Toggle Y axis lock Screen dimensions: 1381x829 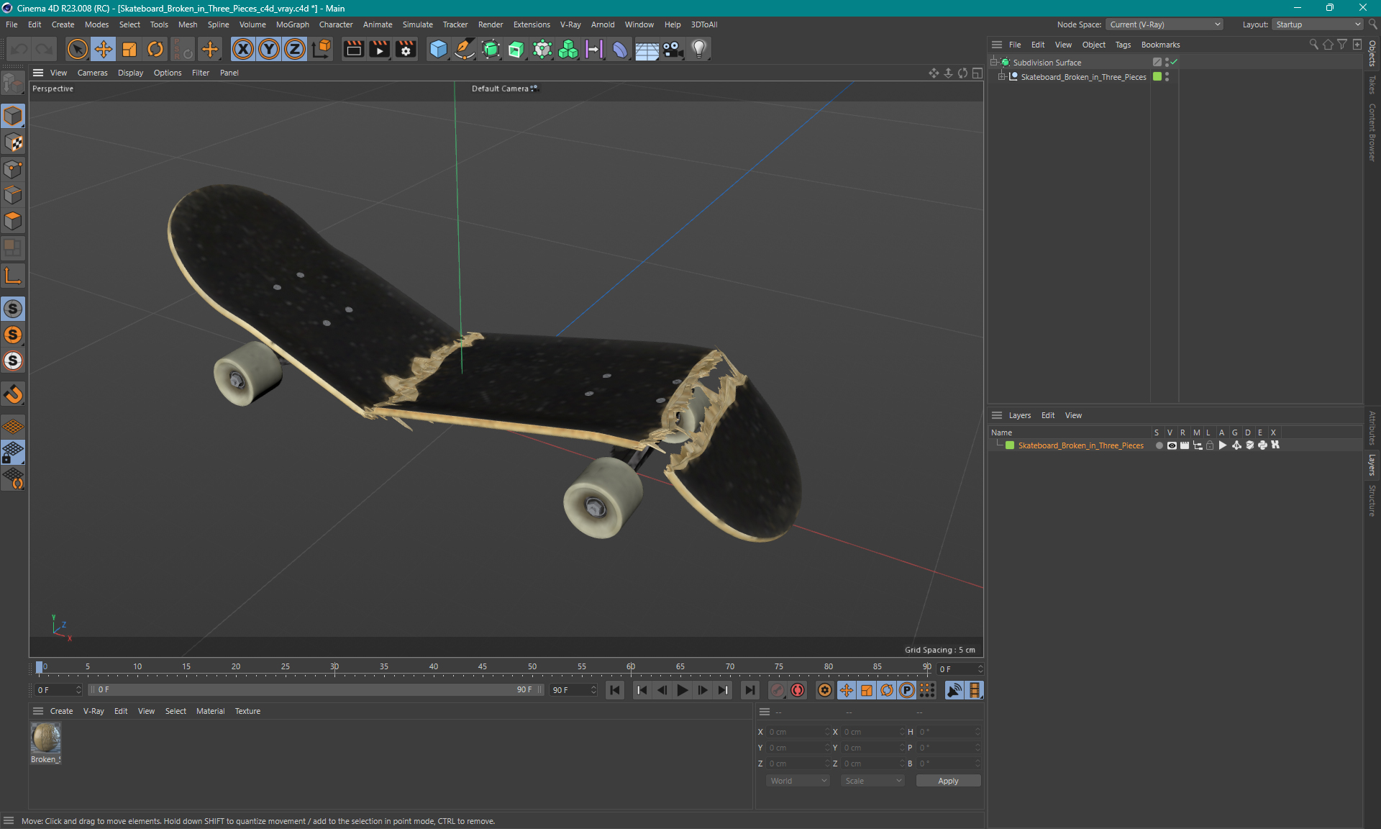click(x=269, y=49)
